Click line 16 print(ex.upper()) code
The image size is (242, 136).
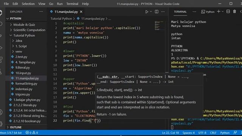click(x=79, y=93)
